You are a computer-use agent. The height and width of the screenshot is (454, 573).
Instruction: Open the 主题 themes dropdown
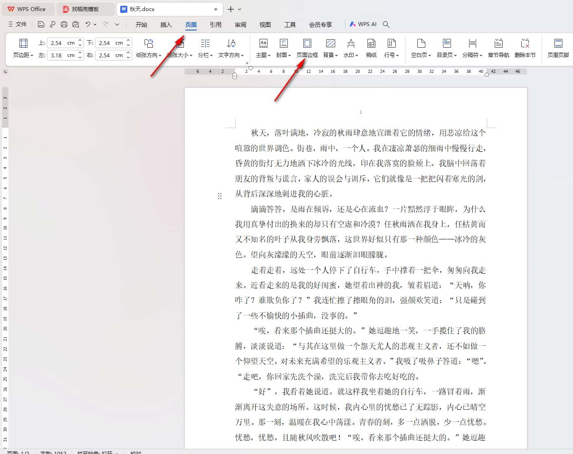click(263, 48)
